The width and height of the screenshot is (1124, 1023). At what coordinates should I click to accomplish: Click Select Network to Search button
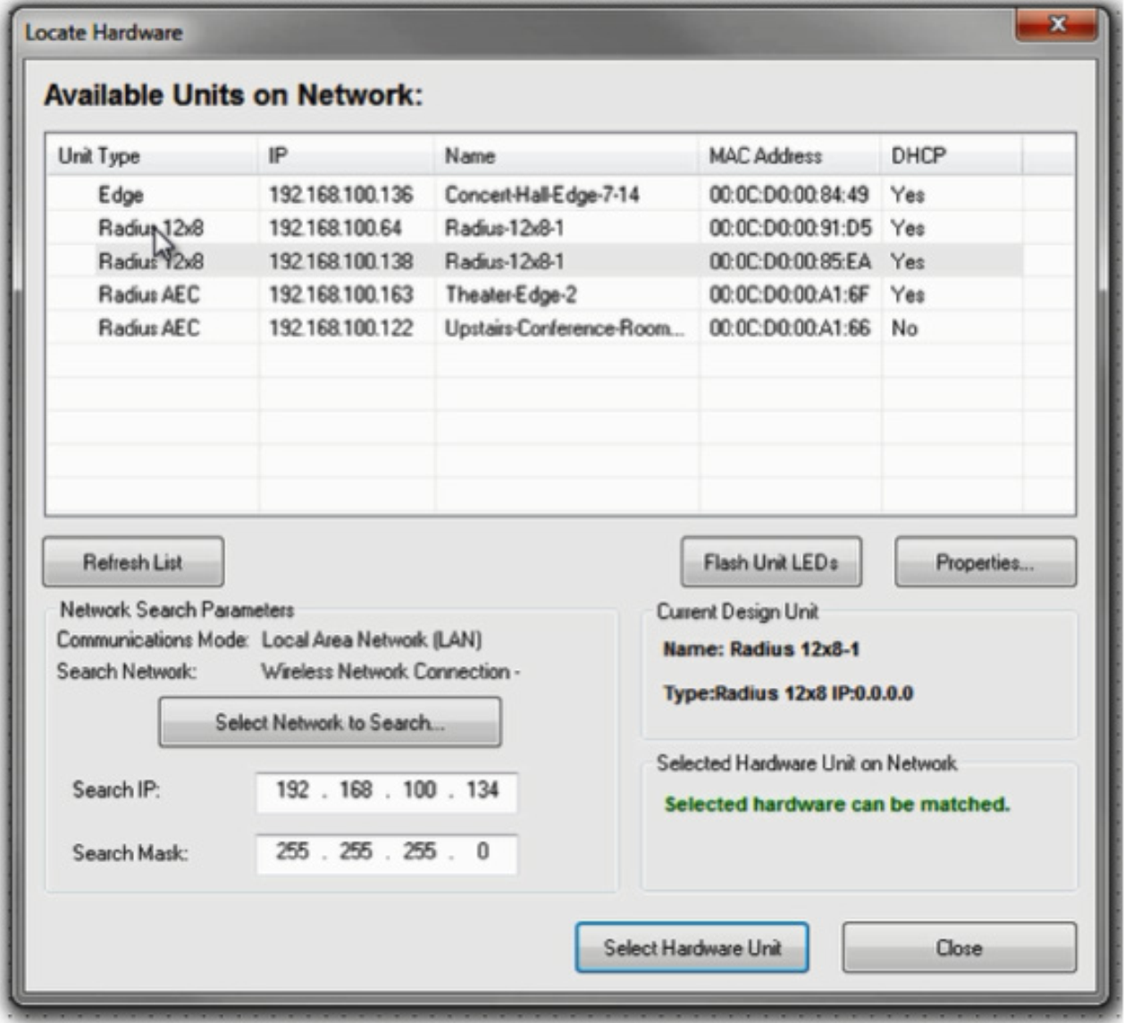click(x=330, y=722)
